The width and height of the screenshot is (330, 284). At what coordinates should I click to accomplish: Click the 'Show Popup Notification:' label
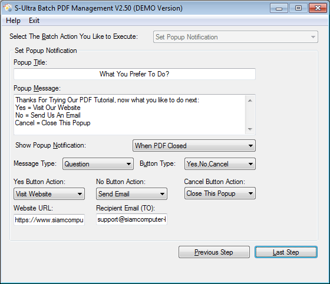[x=51, y=145]
